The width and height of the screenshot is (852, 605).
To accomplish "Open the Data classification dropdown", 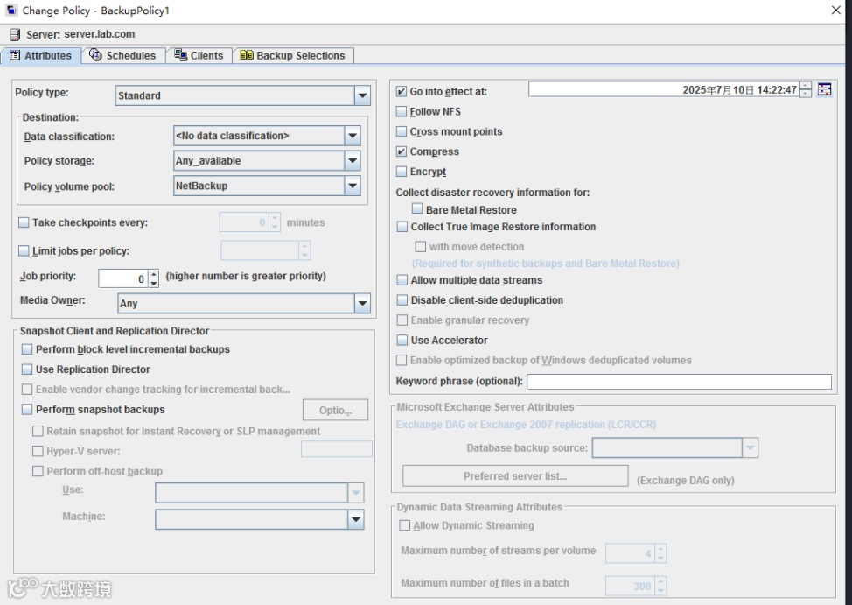I will pos(353,136).
